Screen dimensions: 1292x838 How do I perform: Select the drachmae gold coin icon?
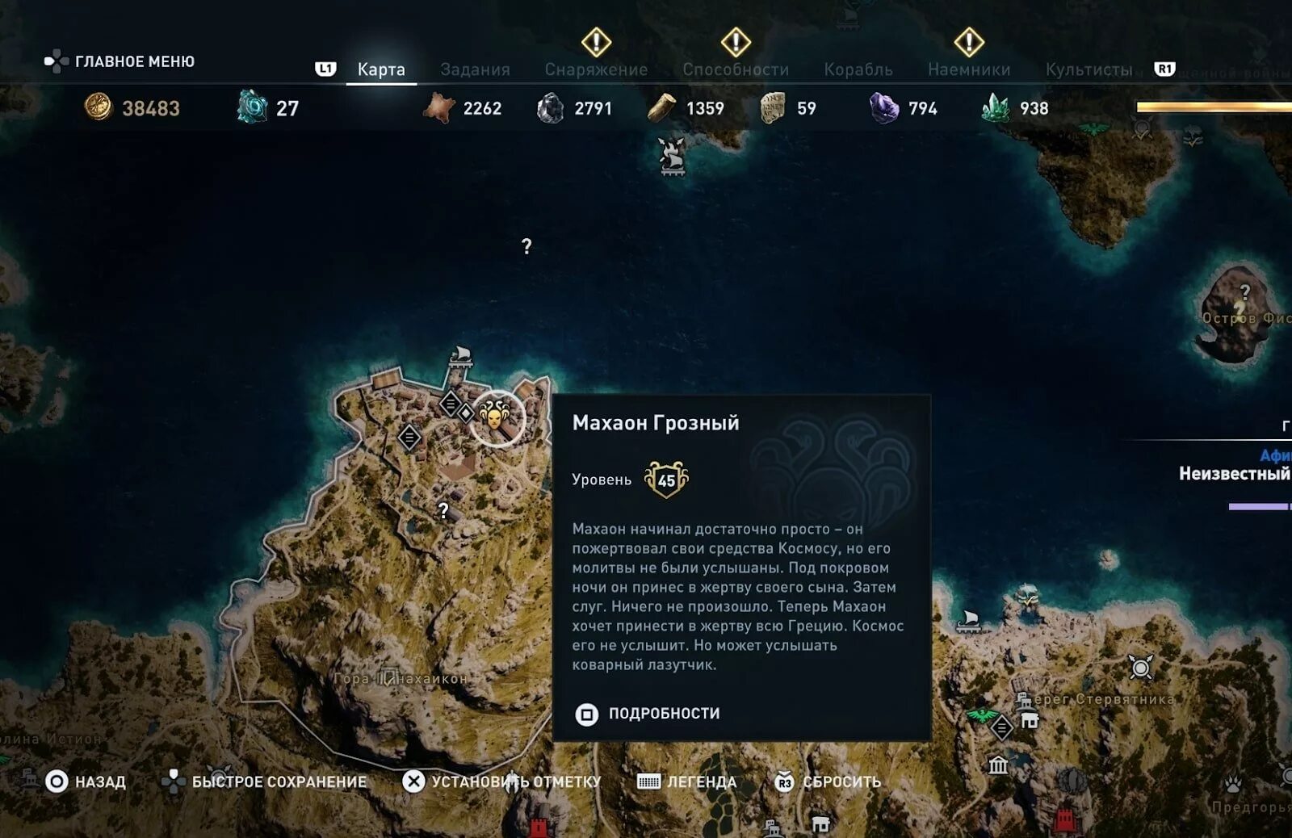tap(99, 107)
